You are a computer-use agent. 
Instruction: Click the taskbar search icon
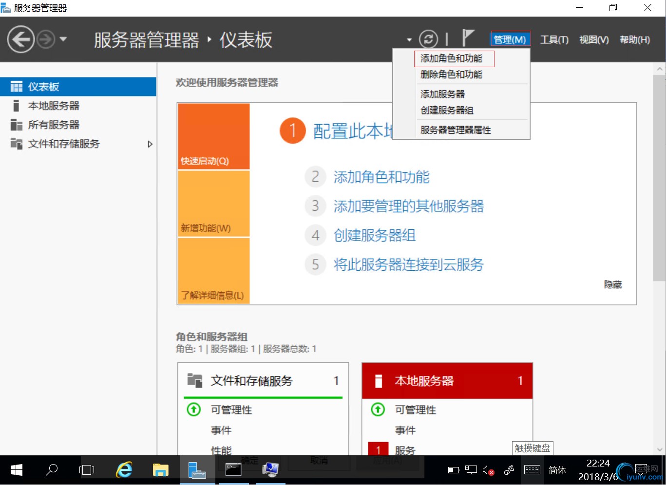[x=51, y=470]
